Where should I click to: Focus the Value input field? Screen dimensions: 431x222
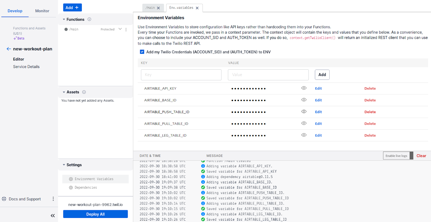coord(268,75)
